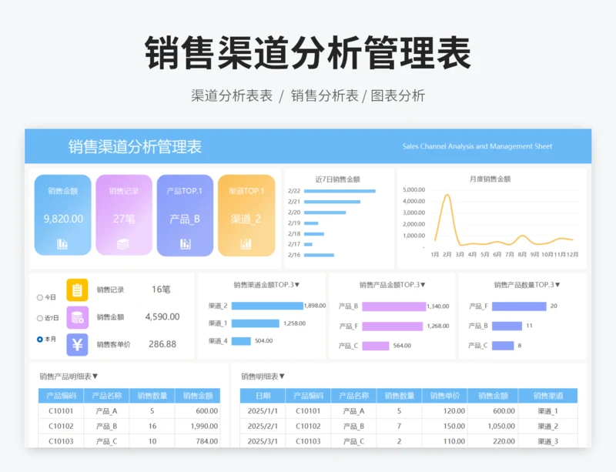
Task: Click the yellow clipboard icon beside 销售记录
Action: coord(77,290)
